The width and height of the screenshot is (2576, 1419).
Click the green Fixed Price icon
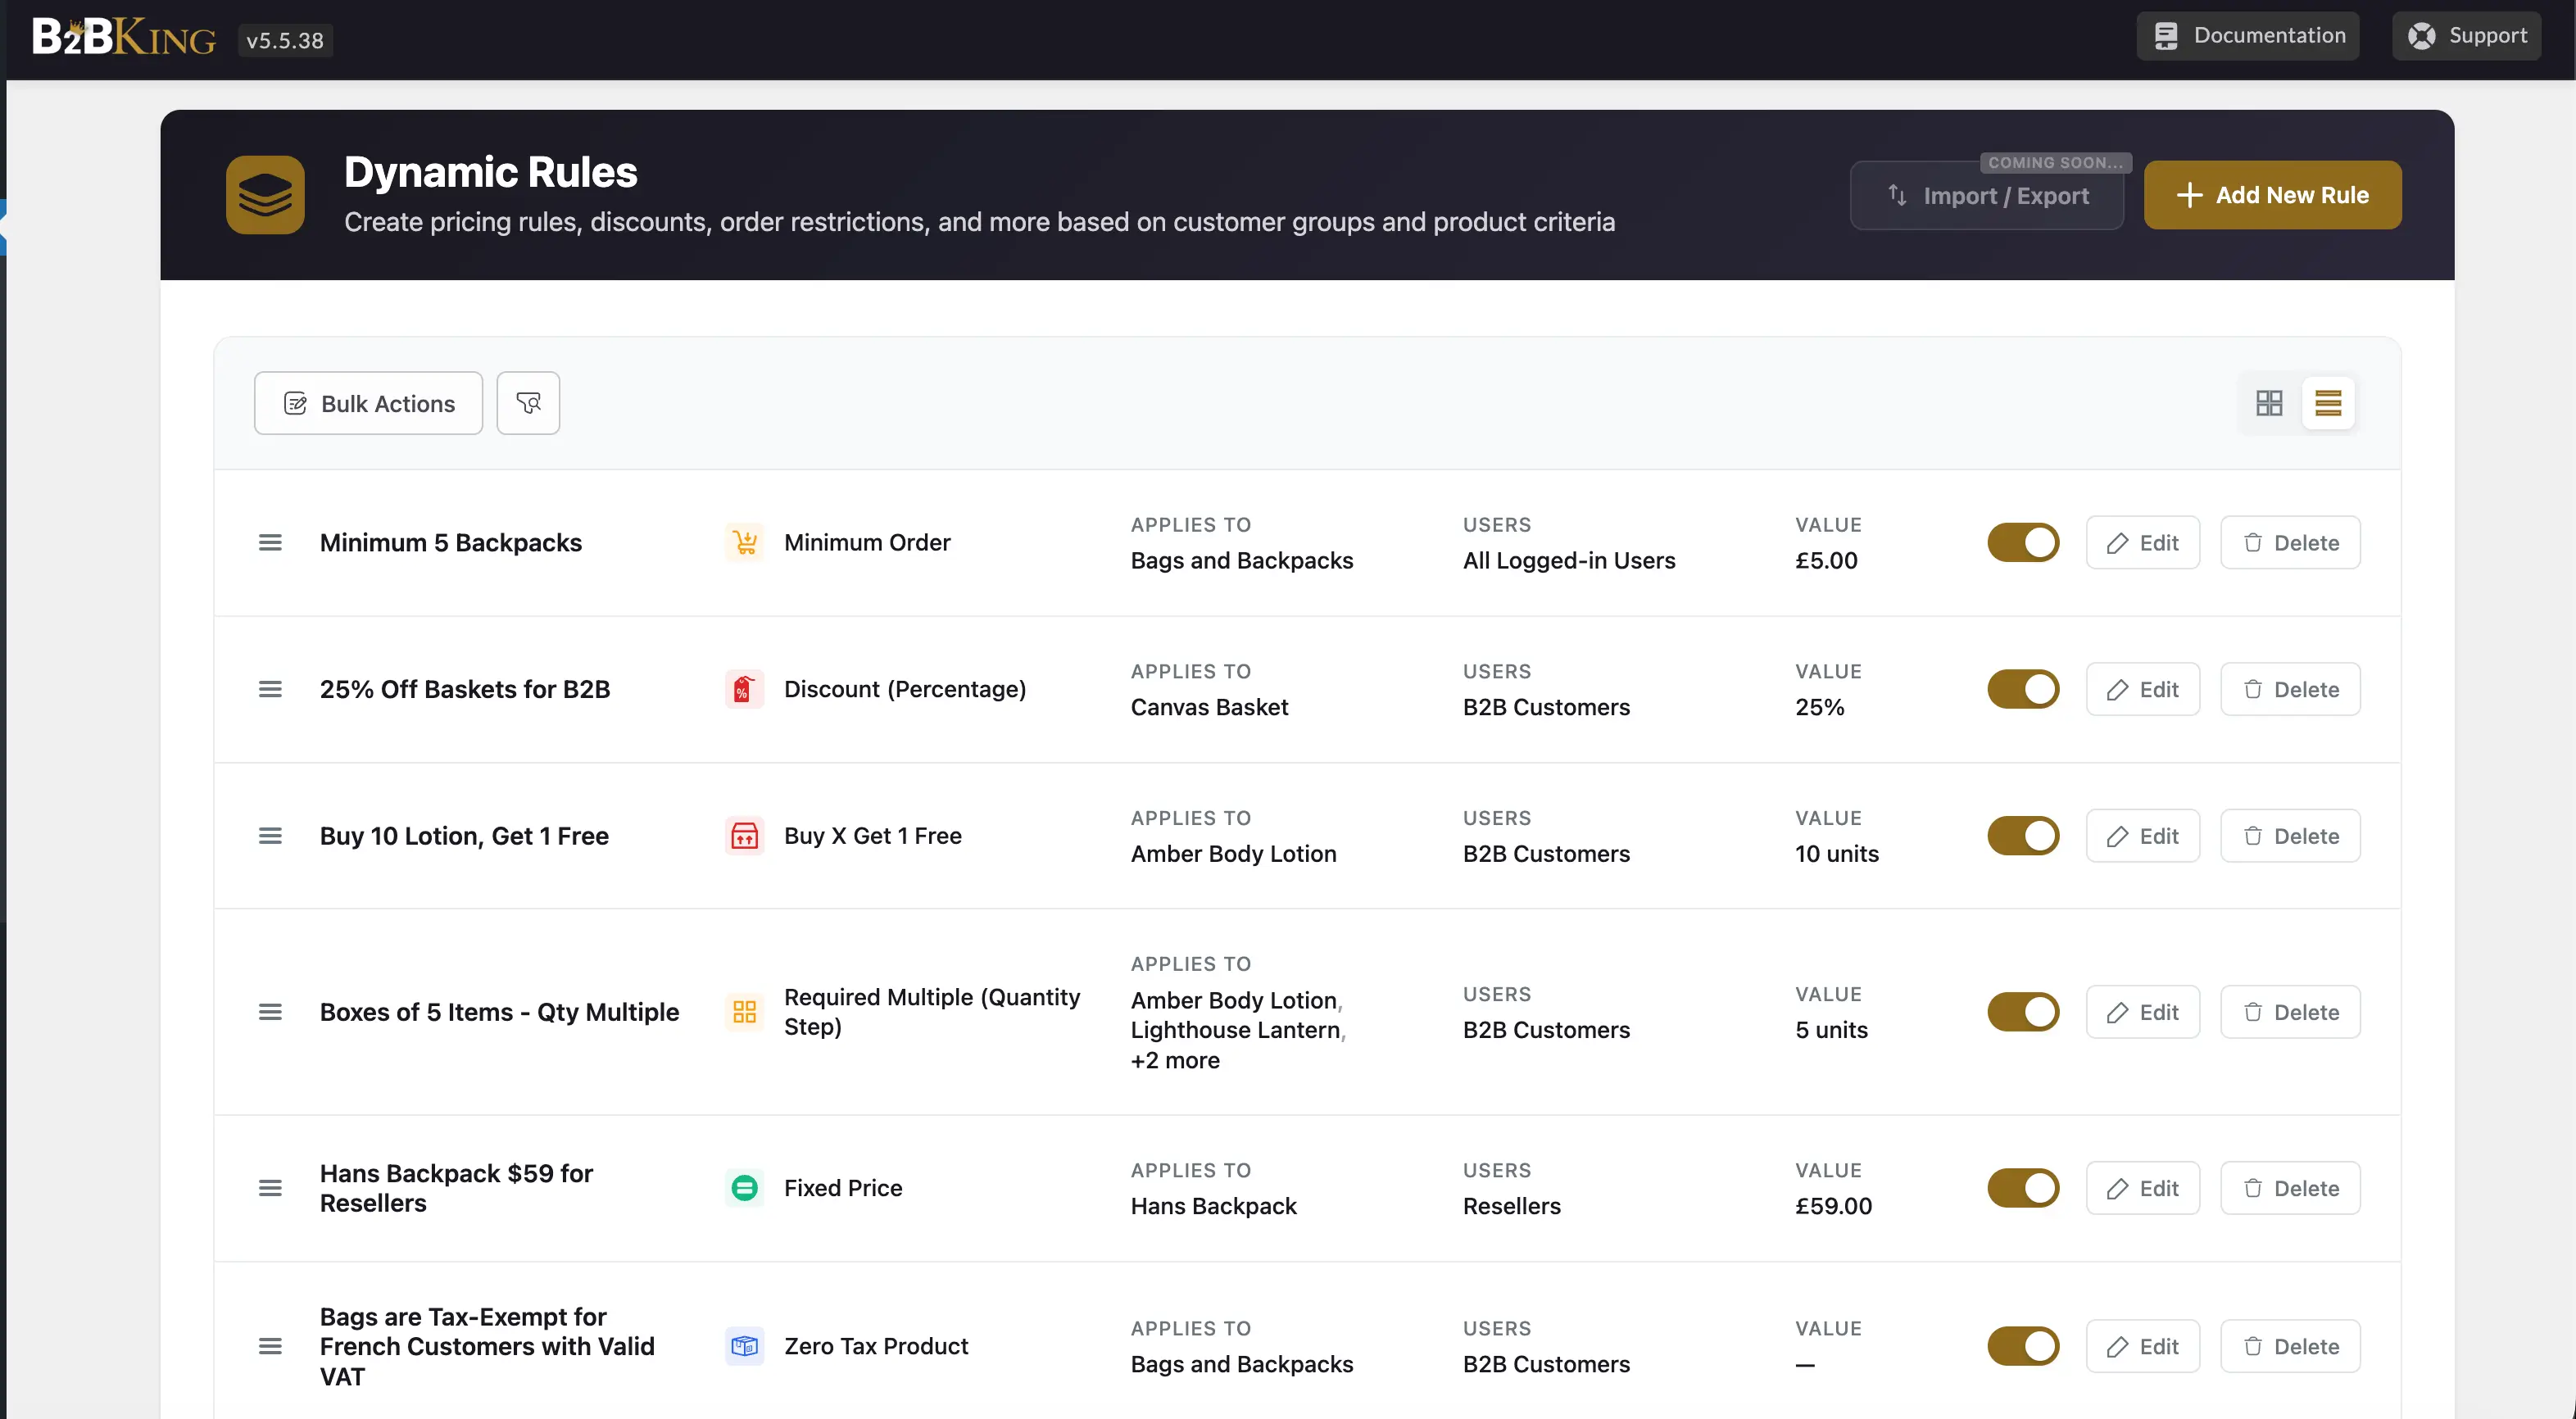click(x=745, y=1188)
